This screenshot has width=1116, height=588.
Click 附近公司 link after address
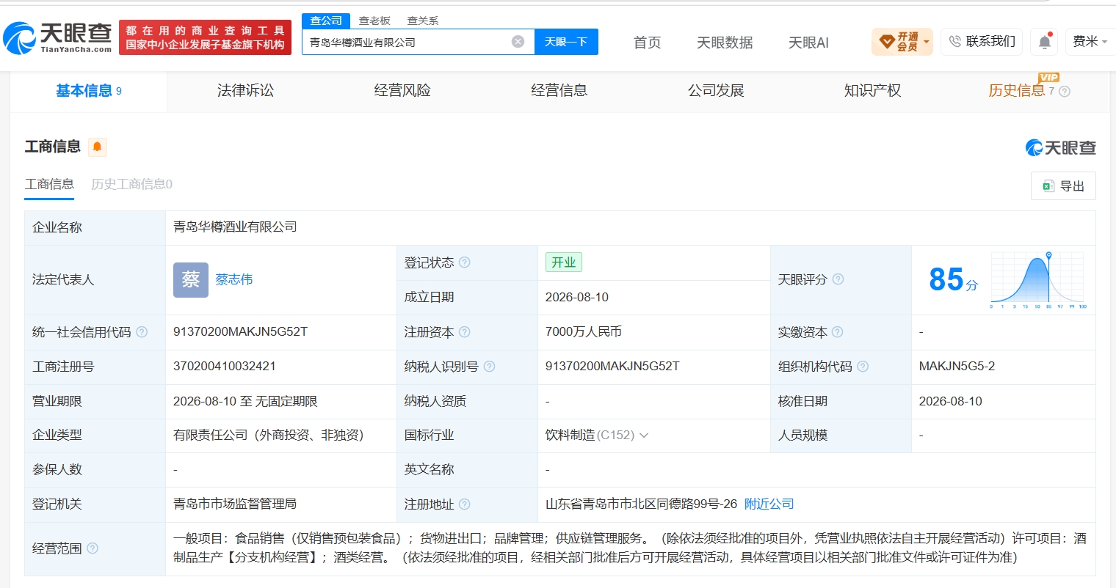click(x=769, y=504)
